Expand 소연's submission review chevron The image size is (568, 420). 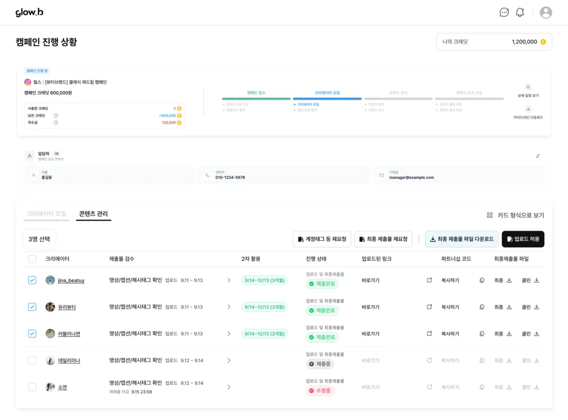click(x=229, y=387)
